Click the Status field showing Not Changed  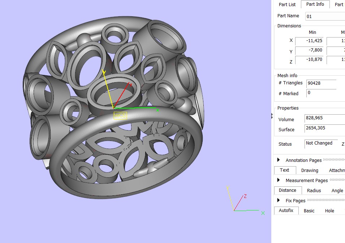321,143
